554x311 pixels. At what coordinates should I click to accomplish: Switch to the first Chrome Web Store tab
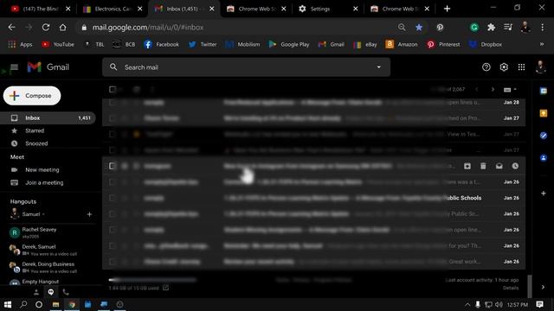(x=256, y=9)
